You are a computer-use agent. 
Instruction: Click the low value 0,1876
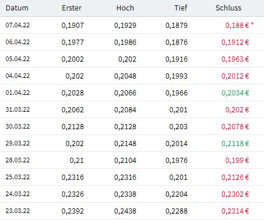177,42
